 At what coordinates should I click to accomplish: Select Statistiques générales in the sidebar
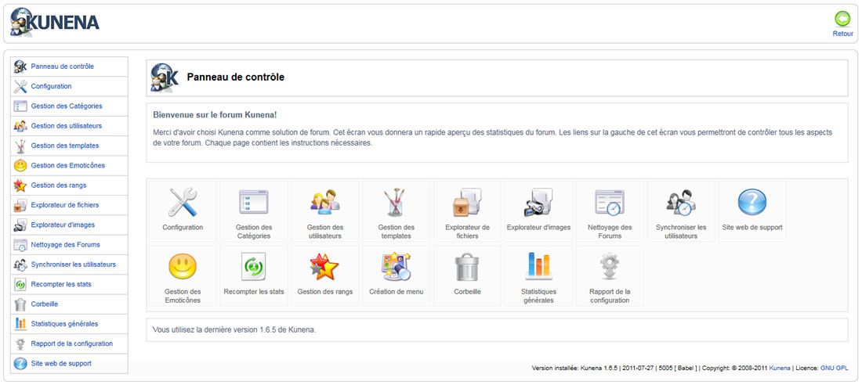click(x=69, y=323)
